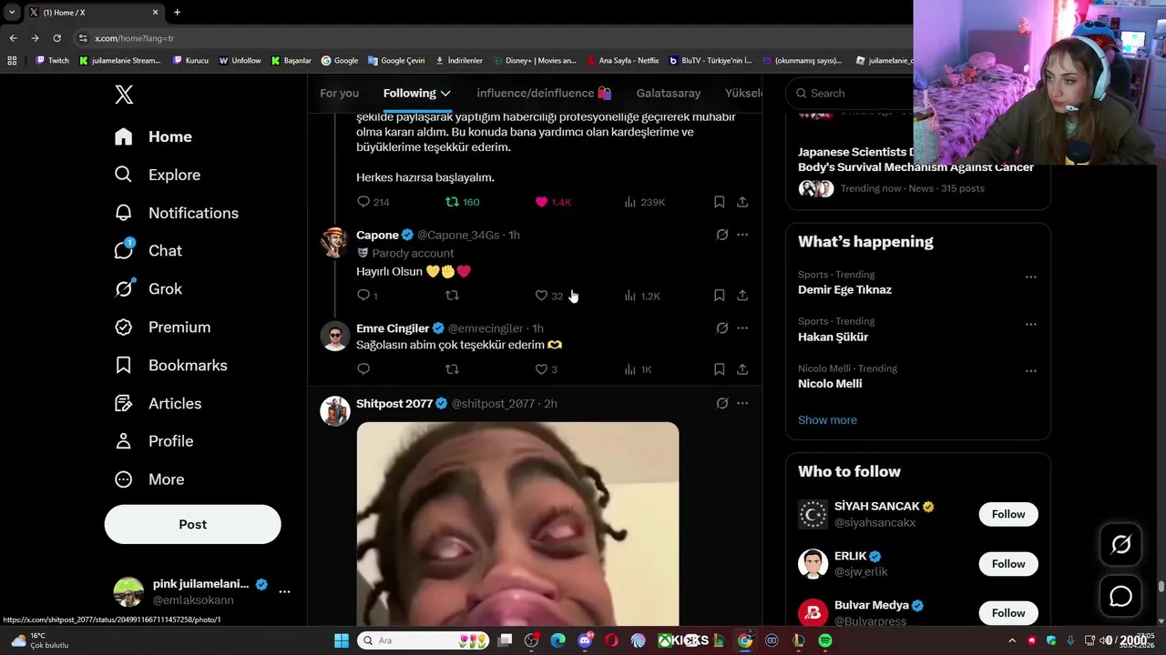Screen dimensions: 1166x655
Task: Open options for Hakan Şükür trend
Action: 1030,324
